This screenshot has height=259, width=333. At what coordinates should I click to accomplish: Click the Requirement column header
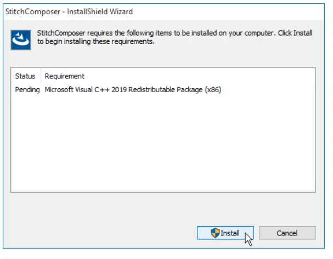point(65,76)
